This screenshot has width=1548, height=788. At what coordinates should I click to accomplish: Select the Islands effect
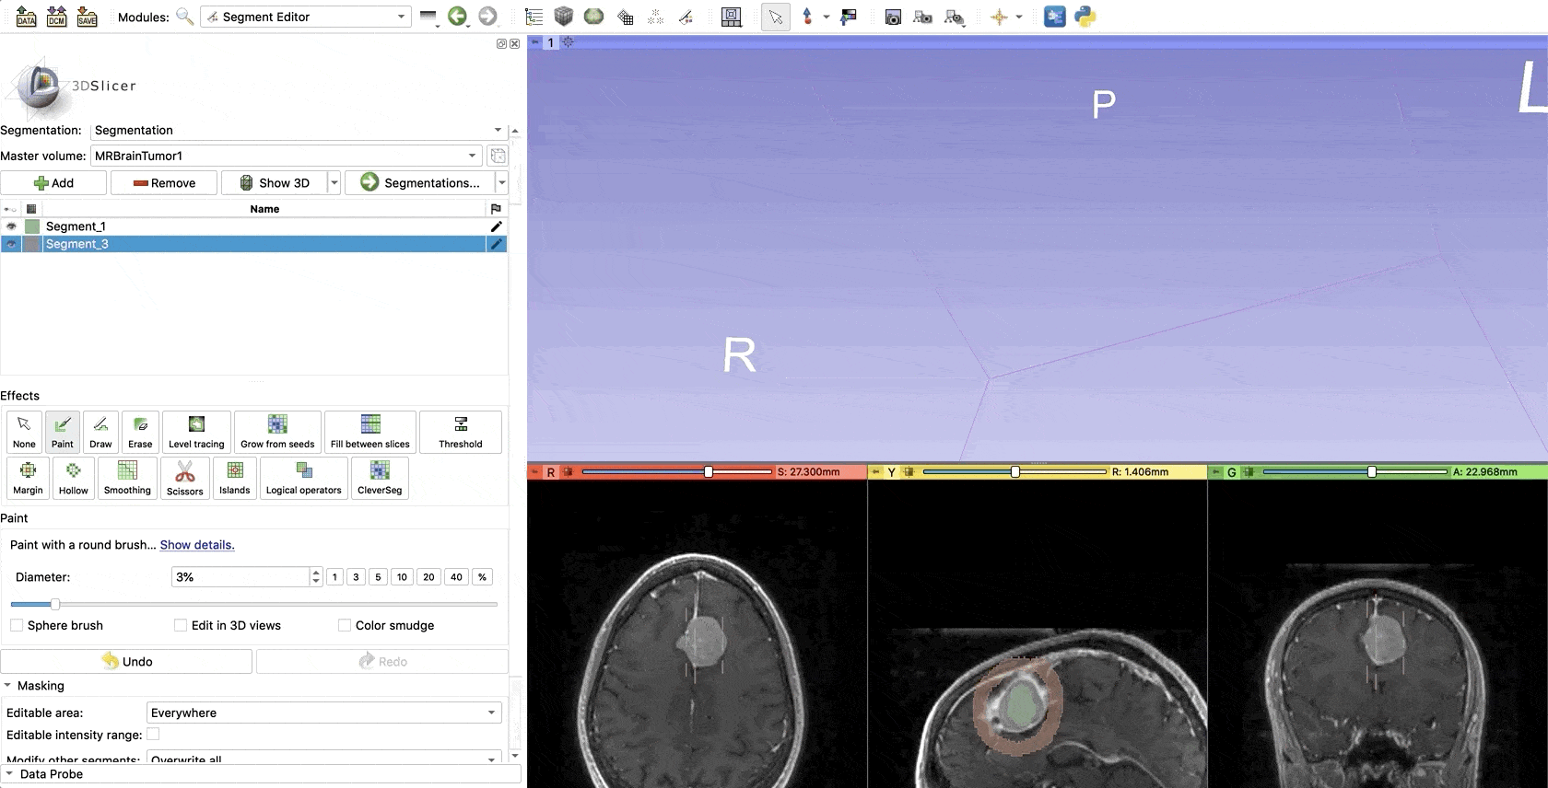coord(235,478)
